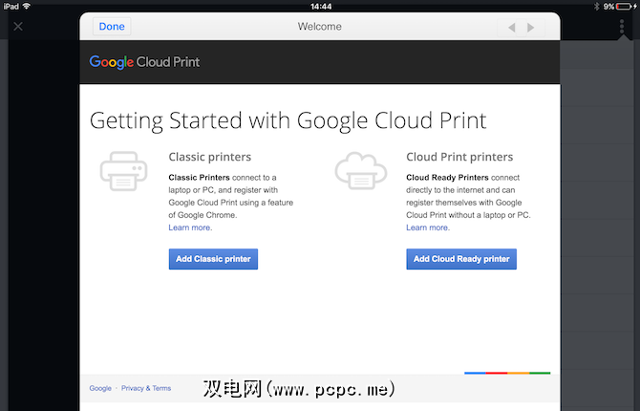Open the three-dot overflow menu

coord(621,27)
